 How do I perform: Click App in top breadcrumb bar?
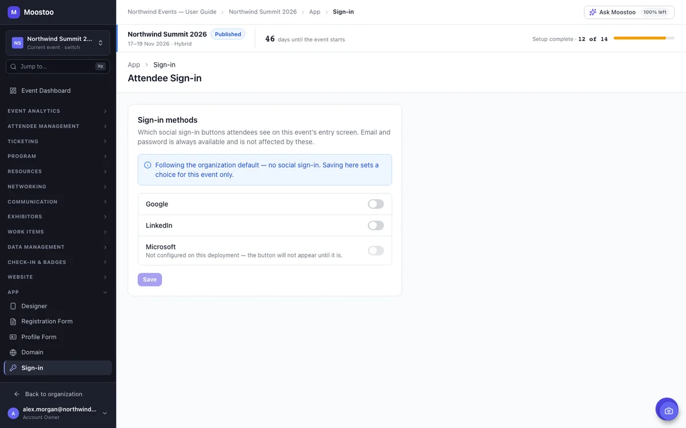[x=315, y=12]
